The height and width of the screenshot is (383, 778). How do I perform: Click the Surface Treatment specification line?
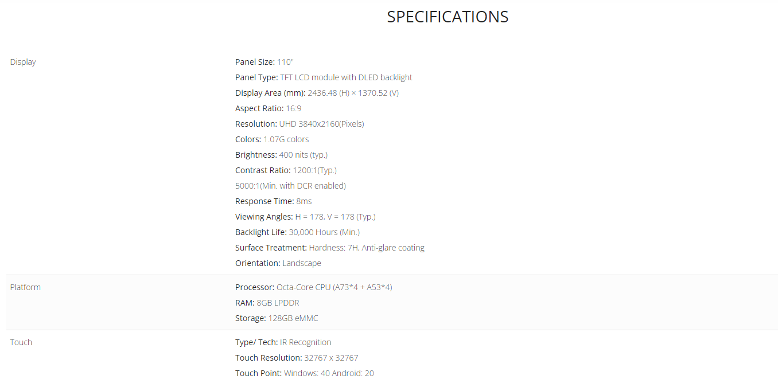(330, 248)
